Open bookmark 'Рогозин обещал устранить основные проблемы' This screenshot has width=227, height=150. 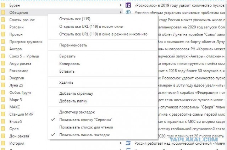180,13
